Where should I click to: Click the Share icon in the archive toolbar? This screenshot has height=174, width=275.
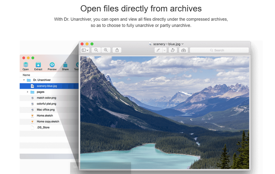(x=65, y=65)
